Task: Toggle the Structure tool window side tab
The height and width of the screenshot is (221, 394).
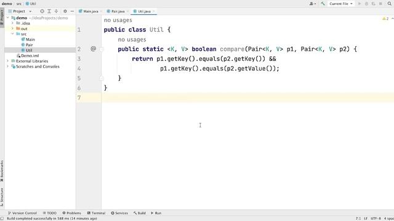Action: click(2, 197)
